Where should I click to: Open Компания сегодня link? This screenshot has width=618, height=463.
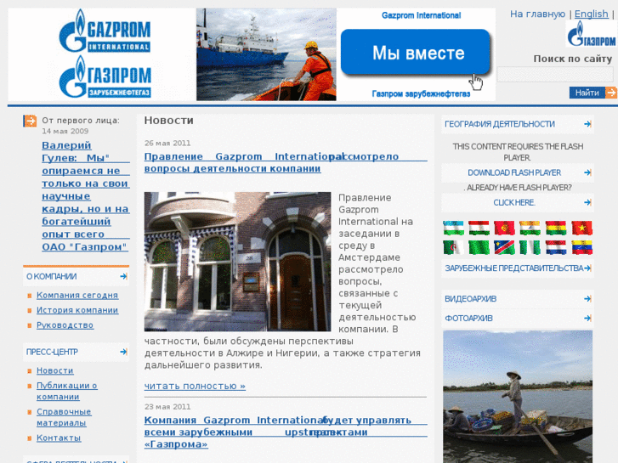pyautogui.click(x=77, y=295)
